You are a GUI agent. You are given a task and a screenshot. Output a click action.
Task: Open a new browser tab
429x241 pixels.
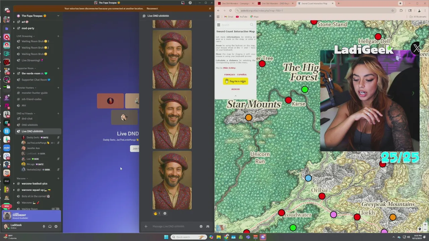pos(339,3)
